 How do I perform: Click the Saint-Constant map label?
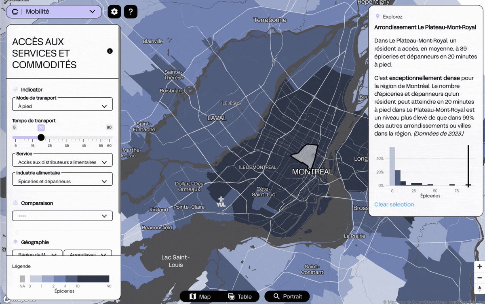point(312,269)
